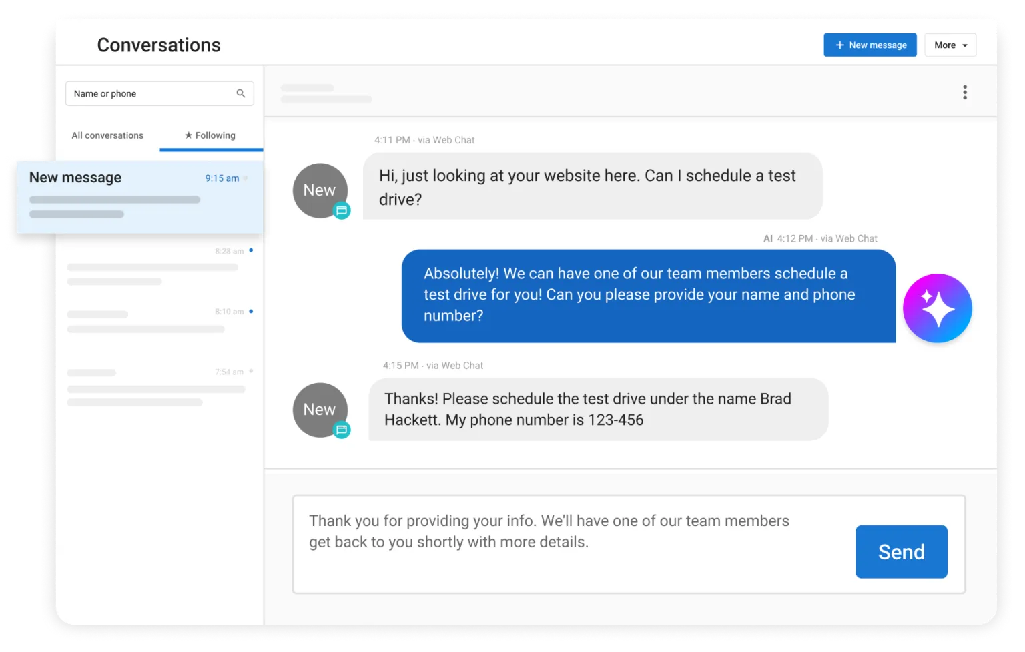Click the chat bubble badge on Brad's message avatar
The height and width of the screenshot is (652, 1025).
click(342, 430)
